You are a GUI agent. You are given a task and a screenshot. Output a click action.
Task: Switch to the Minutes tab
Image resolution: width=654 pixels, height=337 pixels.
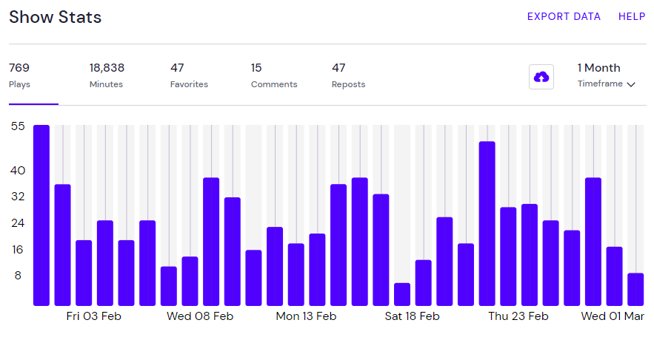107,75
